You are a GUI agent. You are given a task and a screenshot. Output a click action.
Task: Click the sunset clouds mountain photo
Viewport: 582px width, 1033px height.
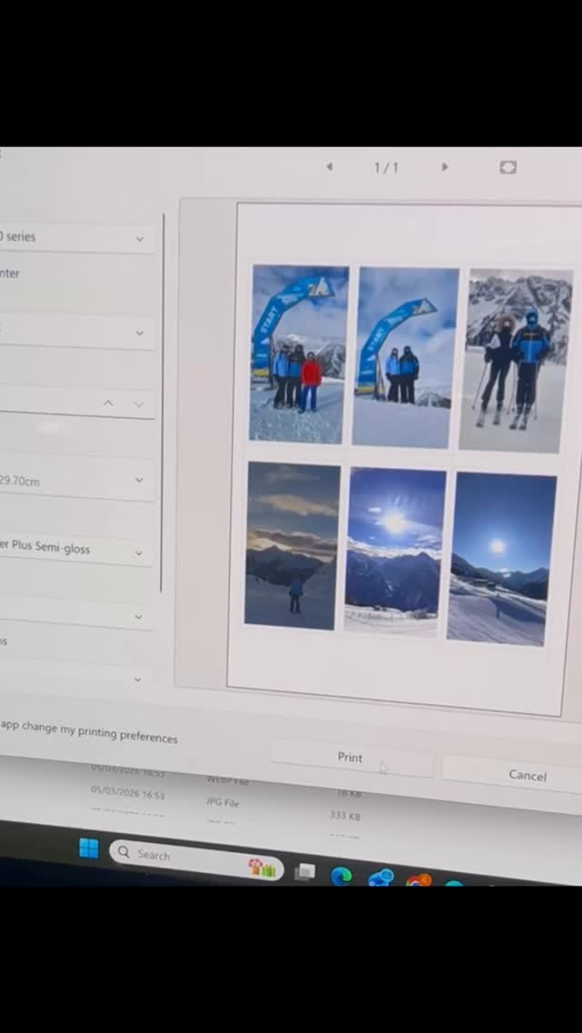tap(292, 546)
